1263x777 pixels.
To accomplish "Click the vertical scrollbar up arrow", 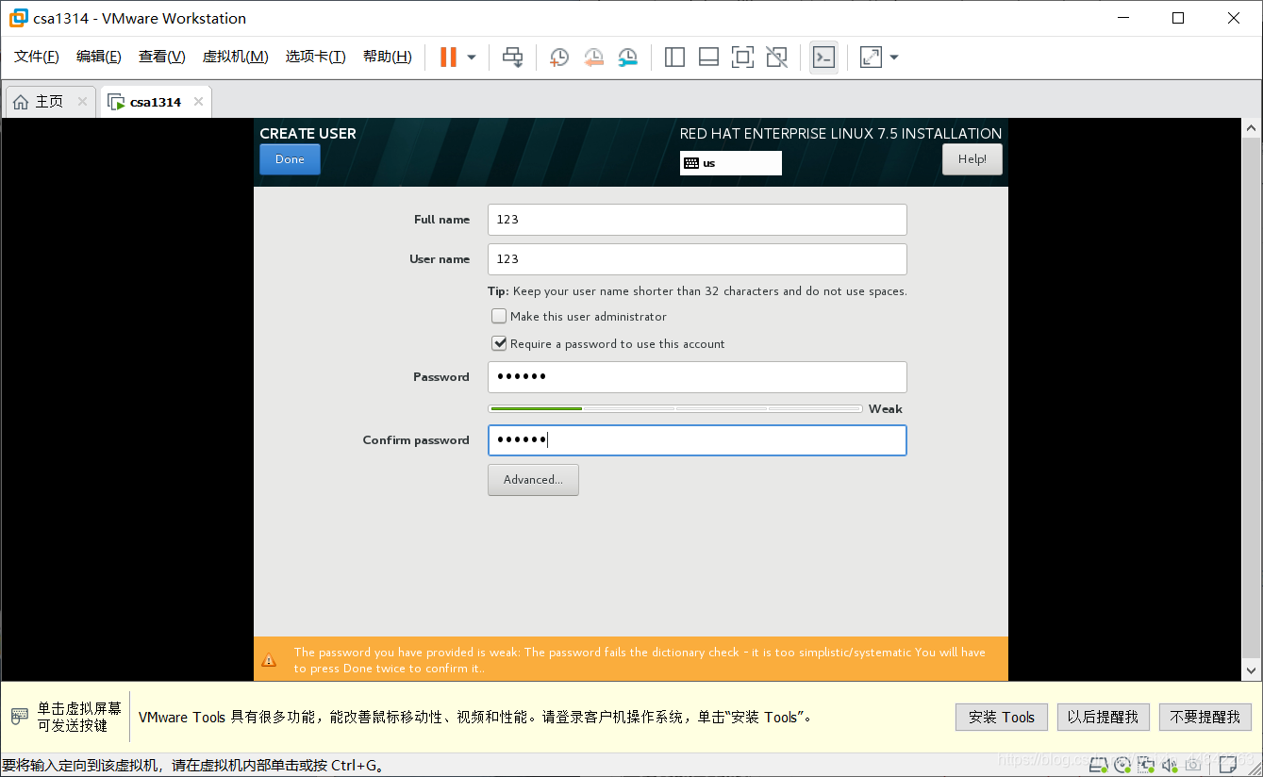I will point(1253,128).
